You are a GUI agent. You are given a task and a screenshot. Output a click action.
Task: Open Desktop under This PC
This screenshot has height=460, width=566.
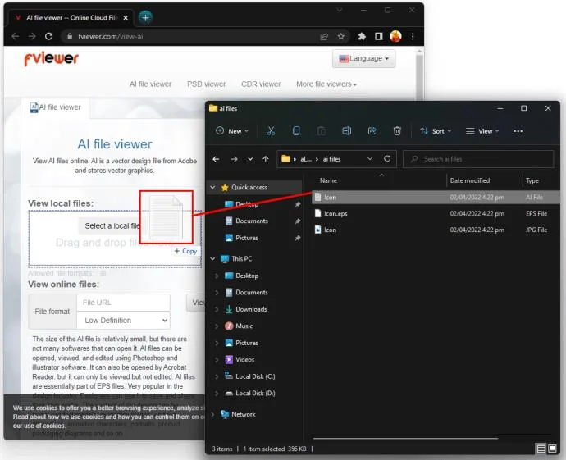(247, 276)
